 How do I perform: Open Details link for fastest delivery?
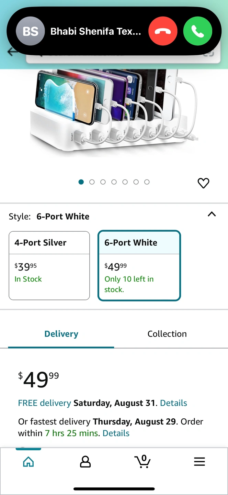coord(116,433)
